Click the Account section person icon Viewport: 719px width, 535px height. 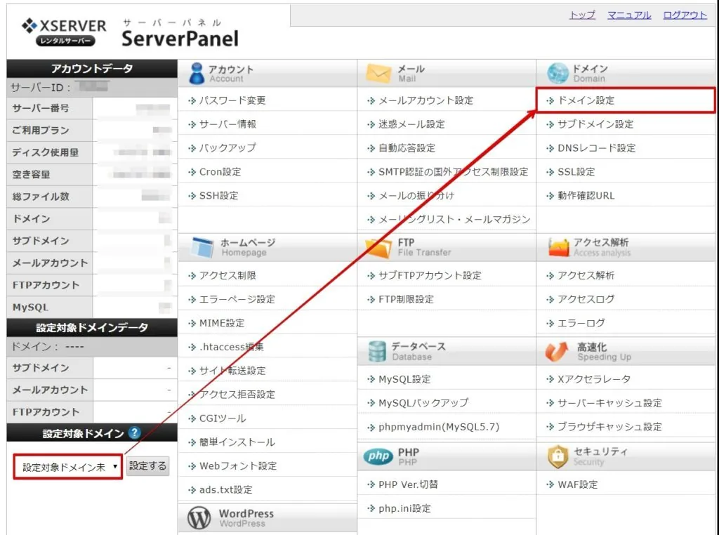[197, 73]
